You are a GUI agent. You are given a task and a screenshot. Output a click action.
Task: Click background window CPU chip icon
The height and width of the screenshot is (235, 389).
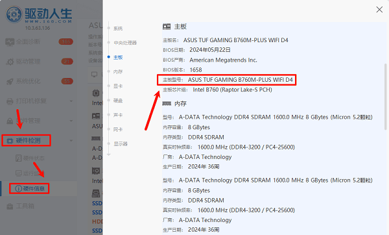click(x=96, y=93)
